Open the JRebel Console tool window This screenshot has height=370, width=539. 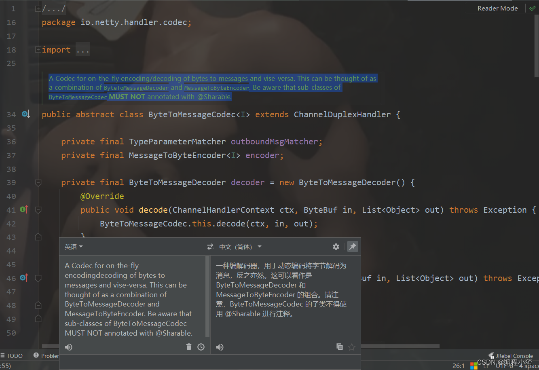coord(511,356)
